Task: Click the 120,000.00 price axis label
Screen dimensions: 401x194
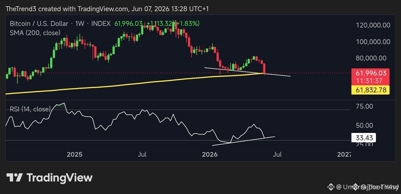Action: [x=373, y=25]
